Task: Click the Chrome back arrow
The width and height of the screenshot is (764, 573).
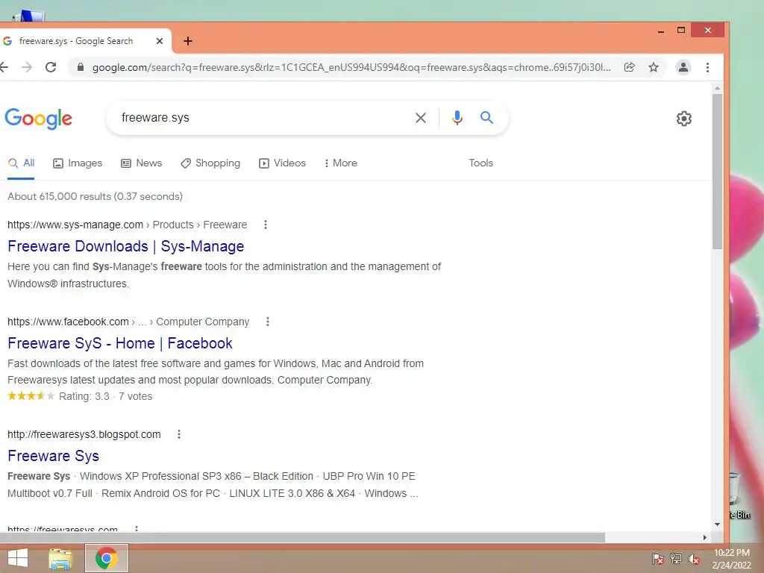Action: [4, 67]
